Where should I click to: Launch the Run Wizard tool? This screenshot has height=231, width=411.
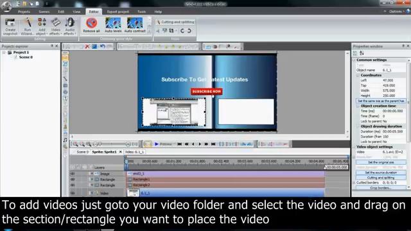27,26
